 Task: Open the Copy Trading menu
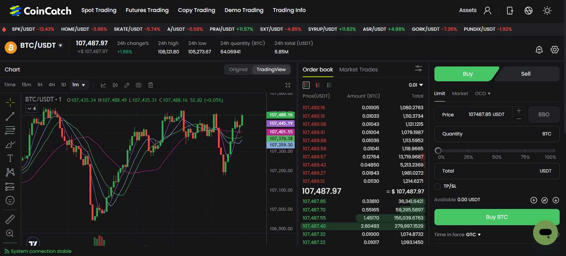(196, 10)
